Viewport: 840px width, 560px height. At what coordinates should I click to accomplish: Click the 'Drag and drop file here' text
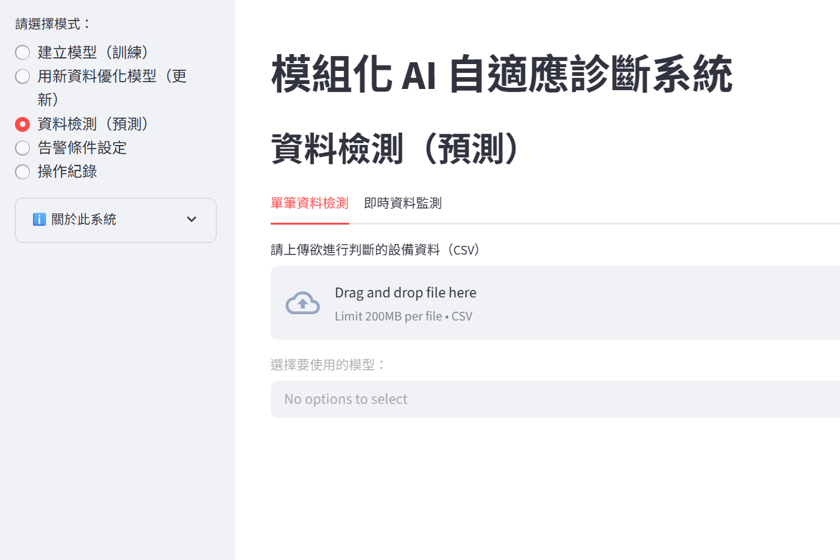[405, 293]
